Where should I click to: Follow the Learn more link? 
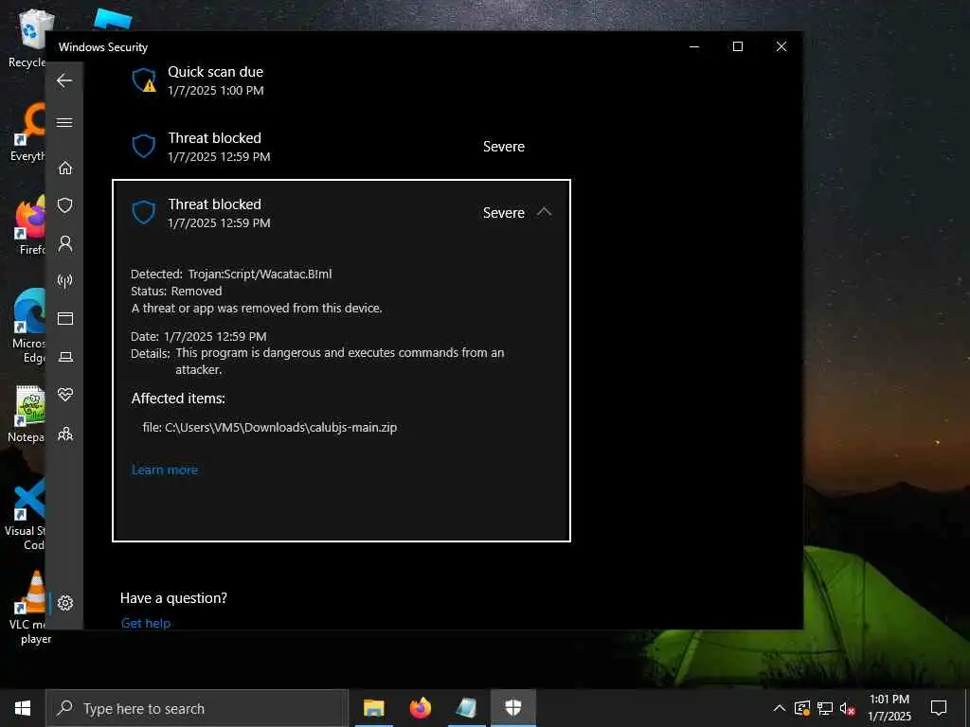pyautogui.click(x=165, y=470)
